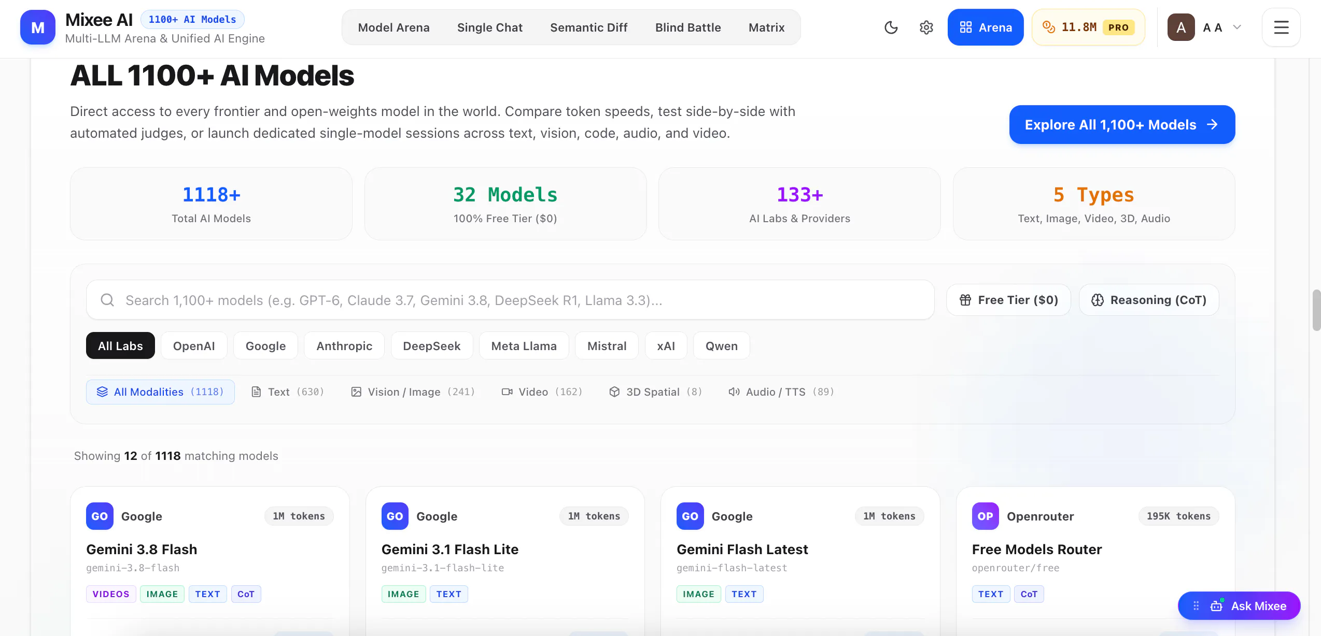This screenshot has width=1321, height=636.
Task: Click the gemini-flash-latest model ID
Action: (732, 568)
